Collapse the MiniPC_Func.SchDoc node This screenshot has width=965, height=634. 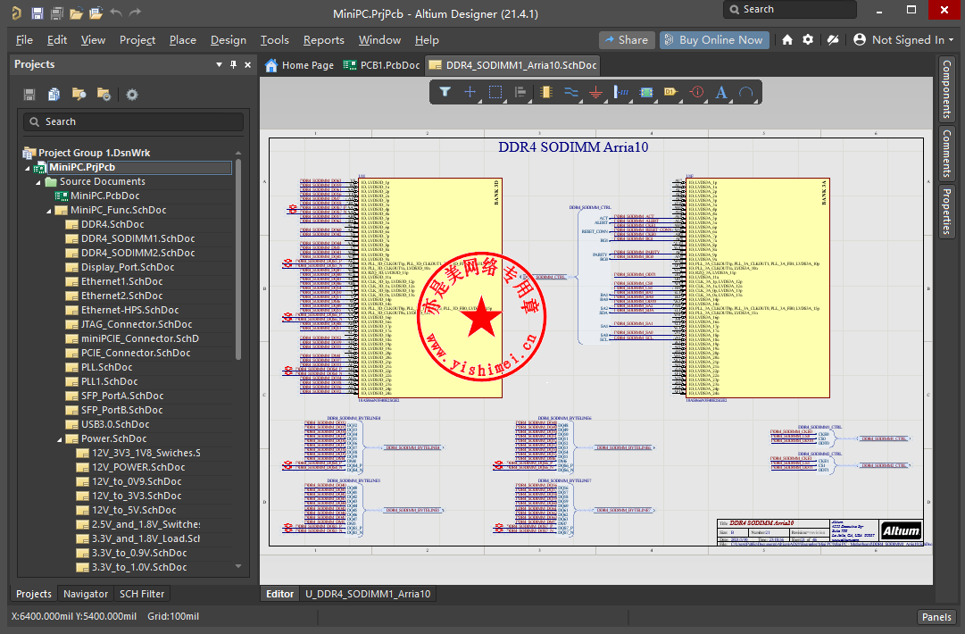(49, 211)
